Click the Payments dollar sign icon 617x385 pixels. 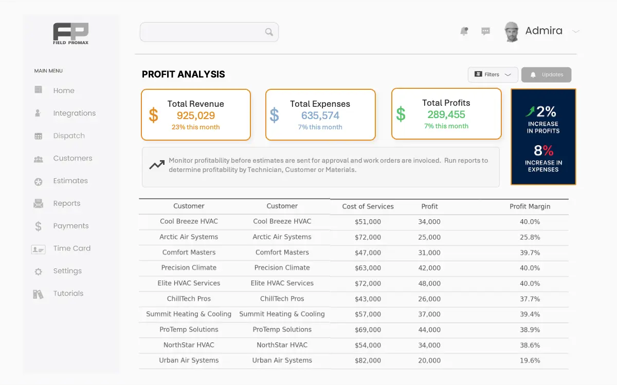coord(39,226)
